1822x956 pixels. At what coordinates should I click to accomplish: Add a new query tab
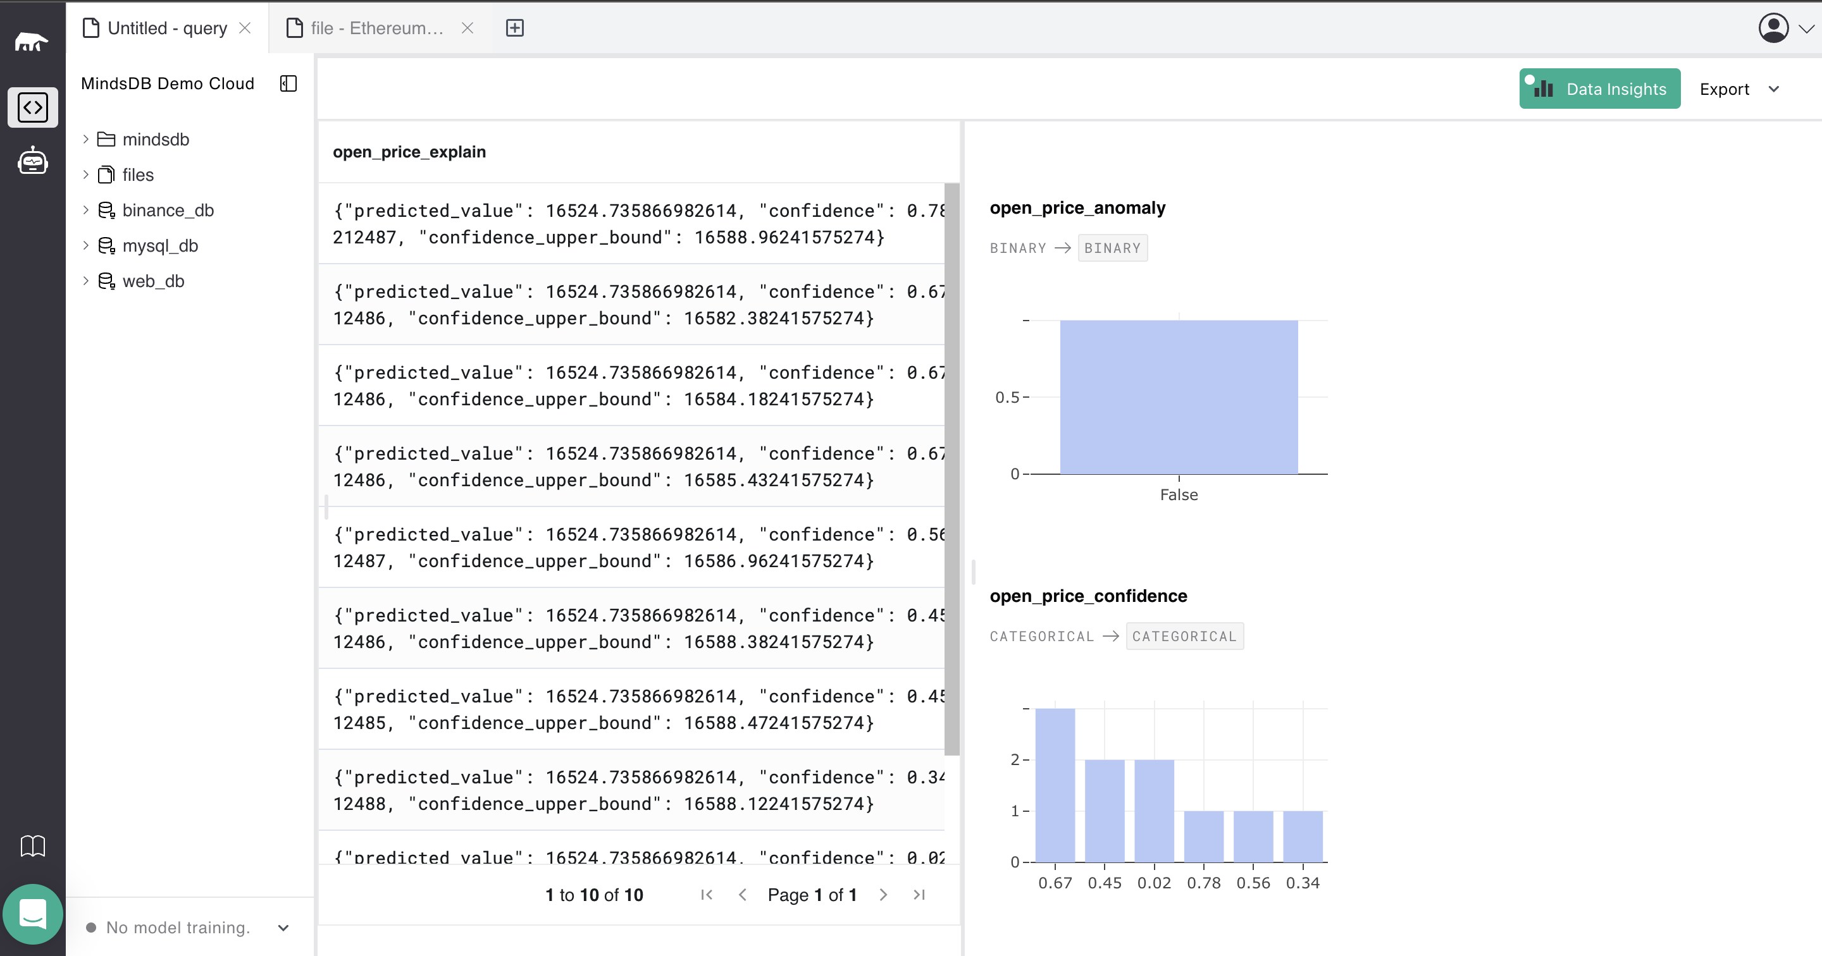[515, 28]
